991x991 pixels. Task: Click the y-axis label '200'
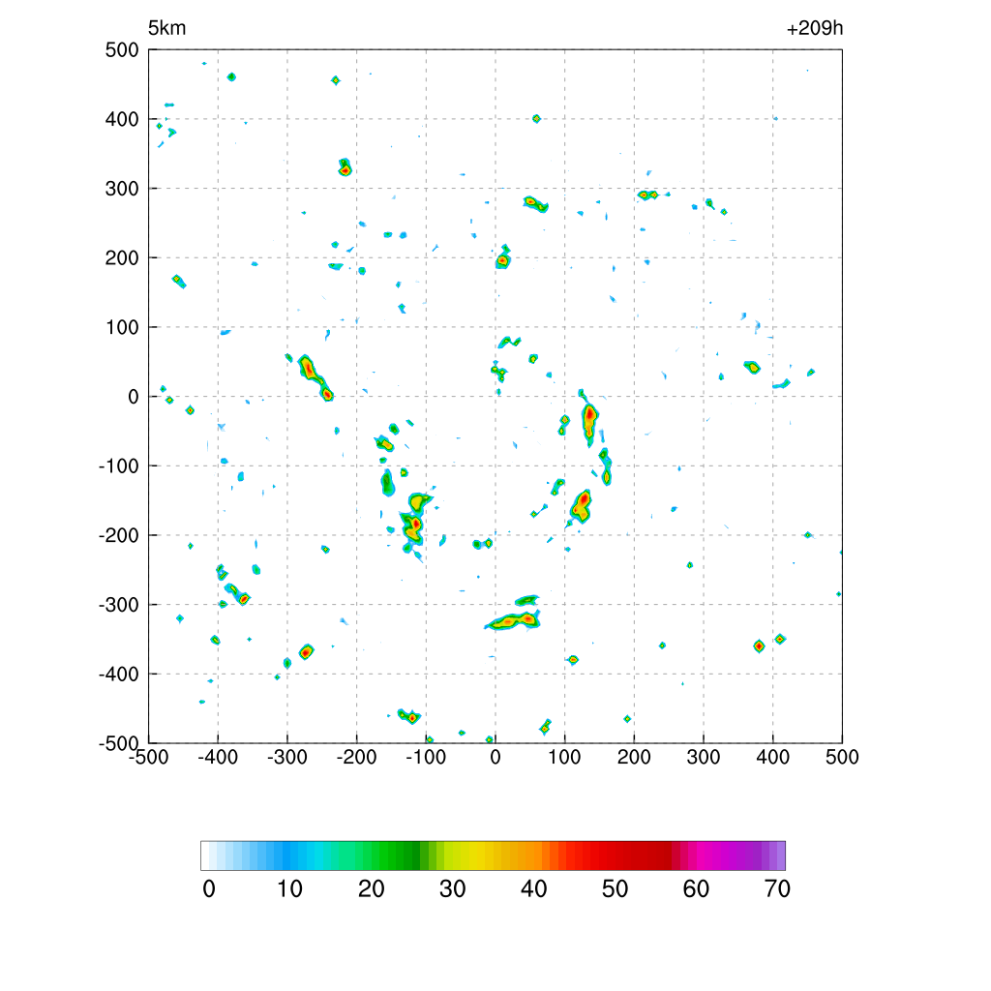pos(122,258)
